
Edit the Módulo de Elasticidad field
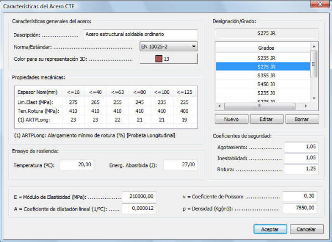click(x=139, y=197)
